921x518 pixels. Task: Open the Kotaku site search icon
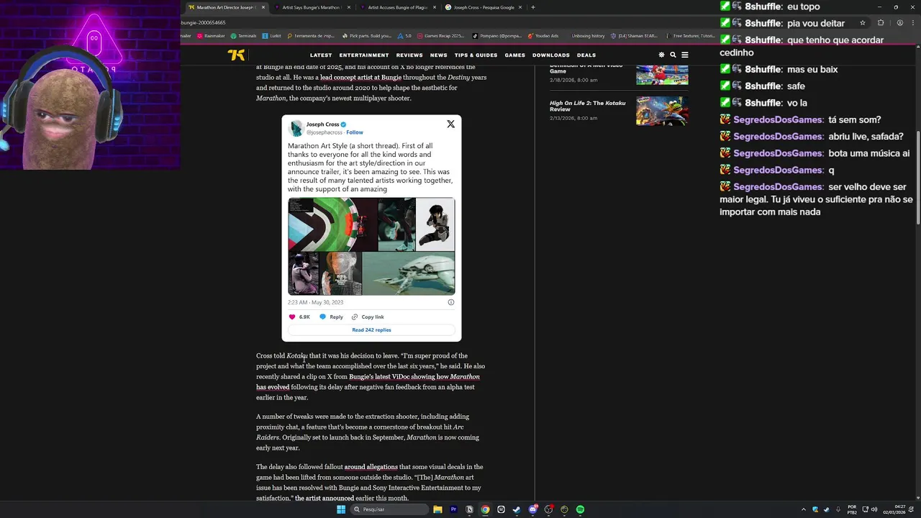(x=673, y=55)
